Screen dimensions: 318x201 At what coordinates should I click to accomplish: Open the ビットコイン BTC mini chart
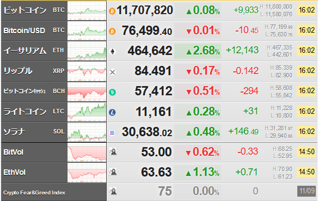coord(87,10)
